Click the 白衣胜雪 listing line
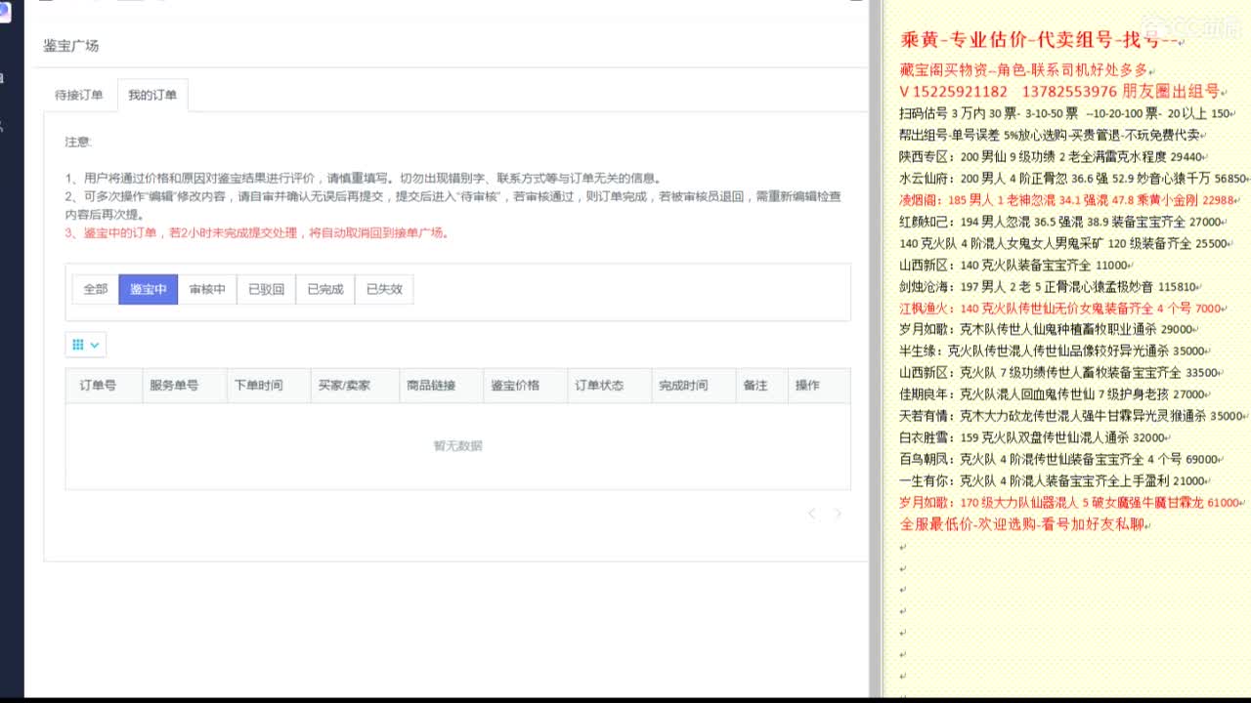1251x703 pixels. click(1033, 438)
